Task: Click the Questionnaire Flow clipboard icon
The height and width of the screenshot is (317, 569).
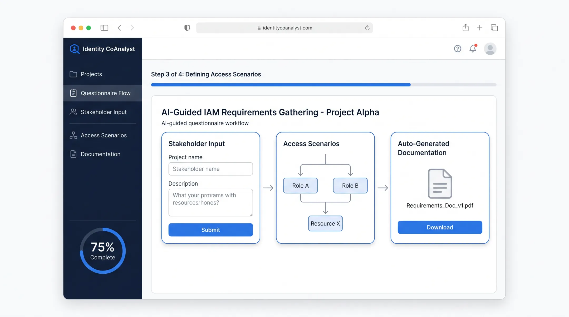Action: click(73, 93)
